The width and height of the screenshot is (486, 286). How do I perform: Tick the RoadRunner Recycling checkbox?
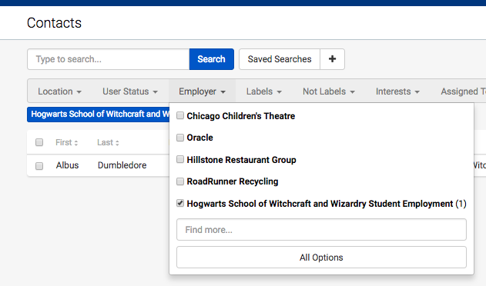coord(180,181)
